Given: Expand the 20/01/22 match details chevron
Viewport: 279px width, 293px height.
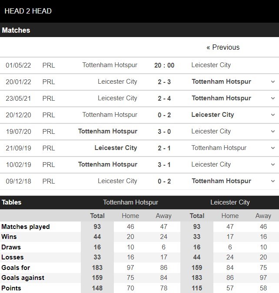Looking at the screenshot, I should 272,82.
